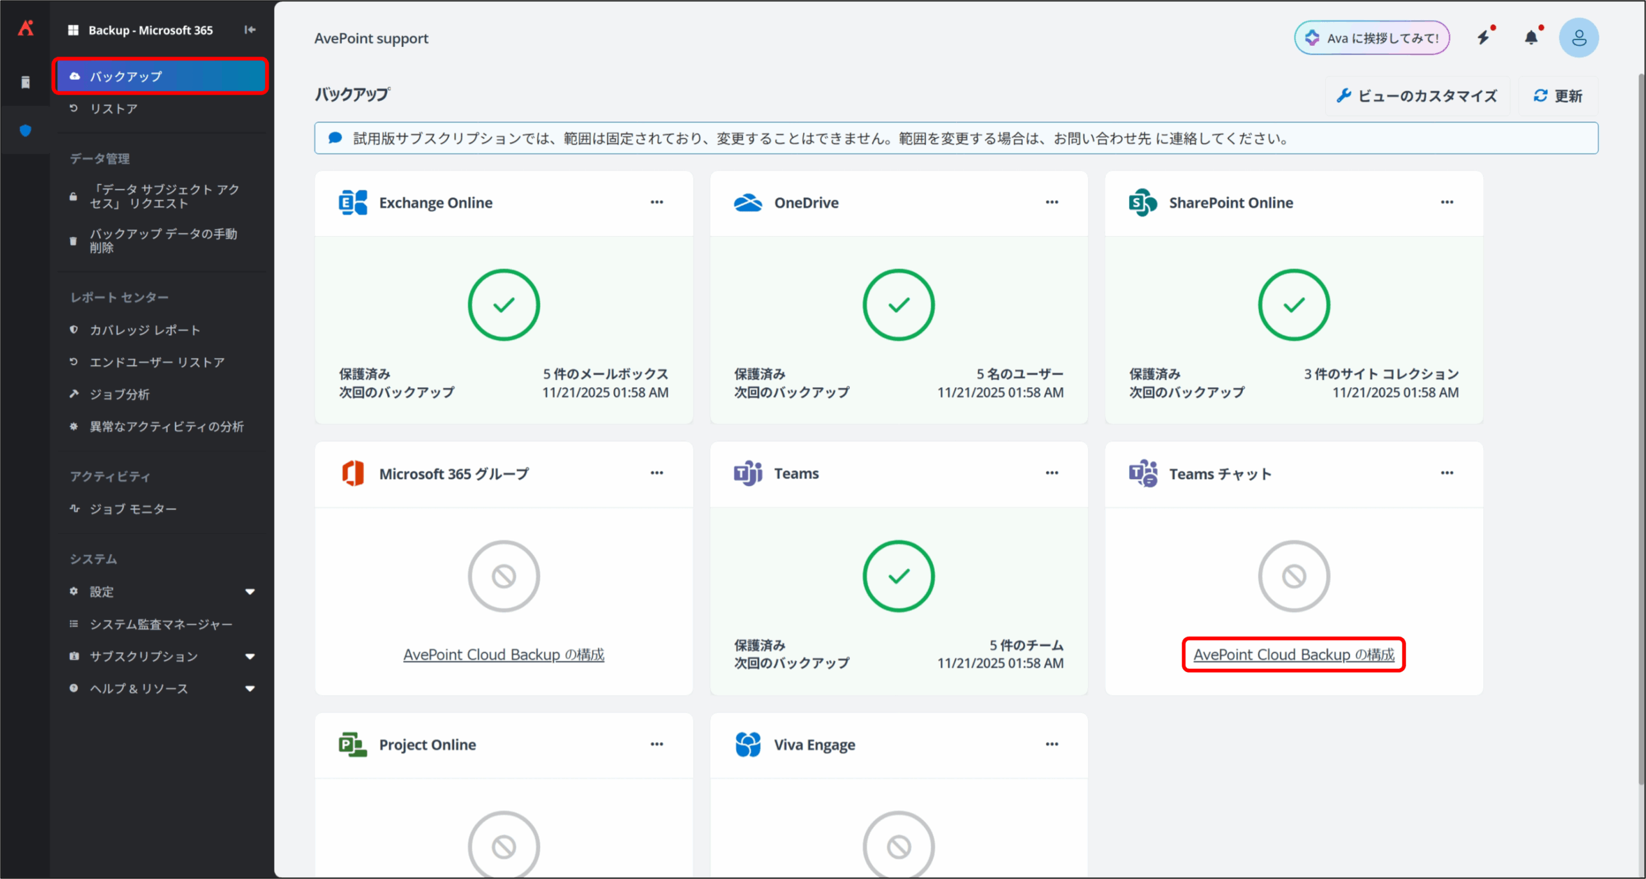Open ジョブ モニター in the sidebar
This screenshot has height=879, width=1646.
pos(133,509)
